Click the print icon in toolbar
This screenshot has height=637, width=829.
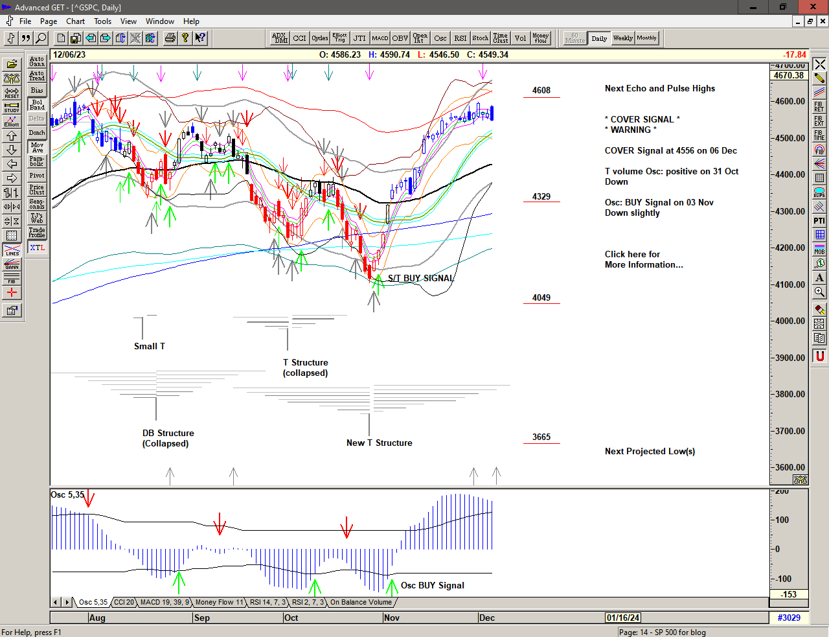click(x=170, y=38)
